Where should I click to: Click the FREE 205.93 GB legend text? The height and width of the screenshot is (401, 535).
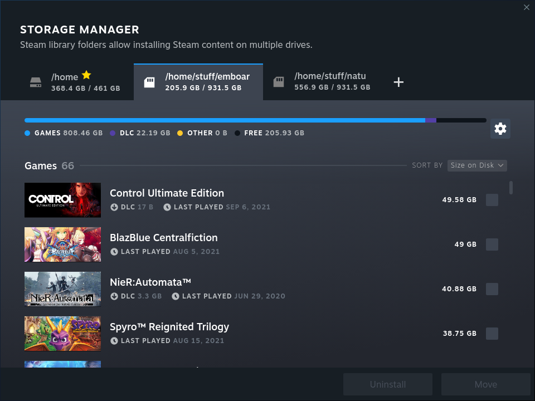274,133
